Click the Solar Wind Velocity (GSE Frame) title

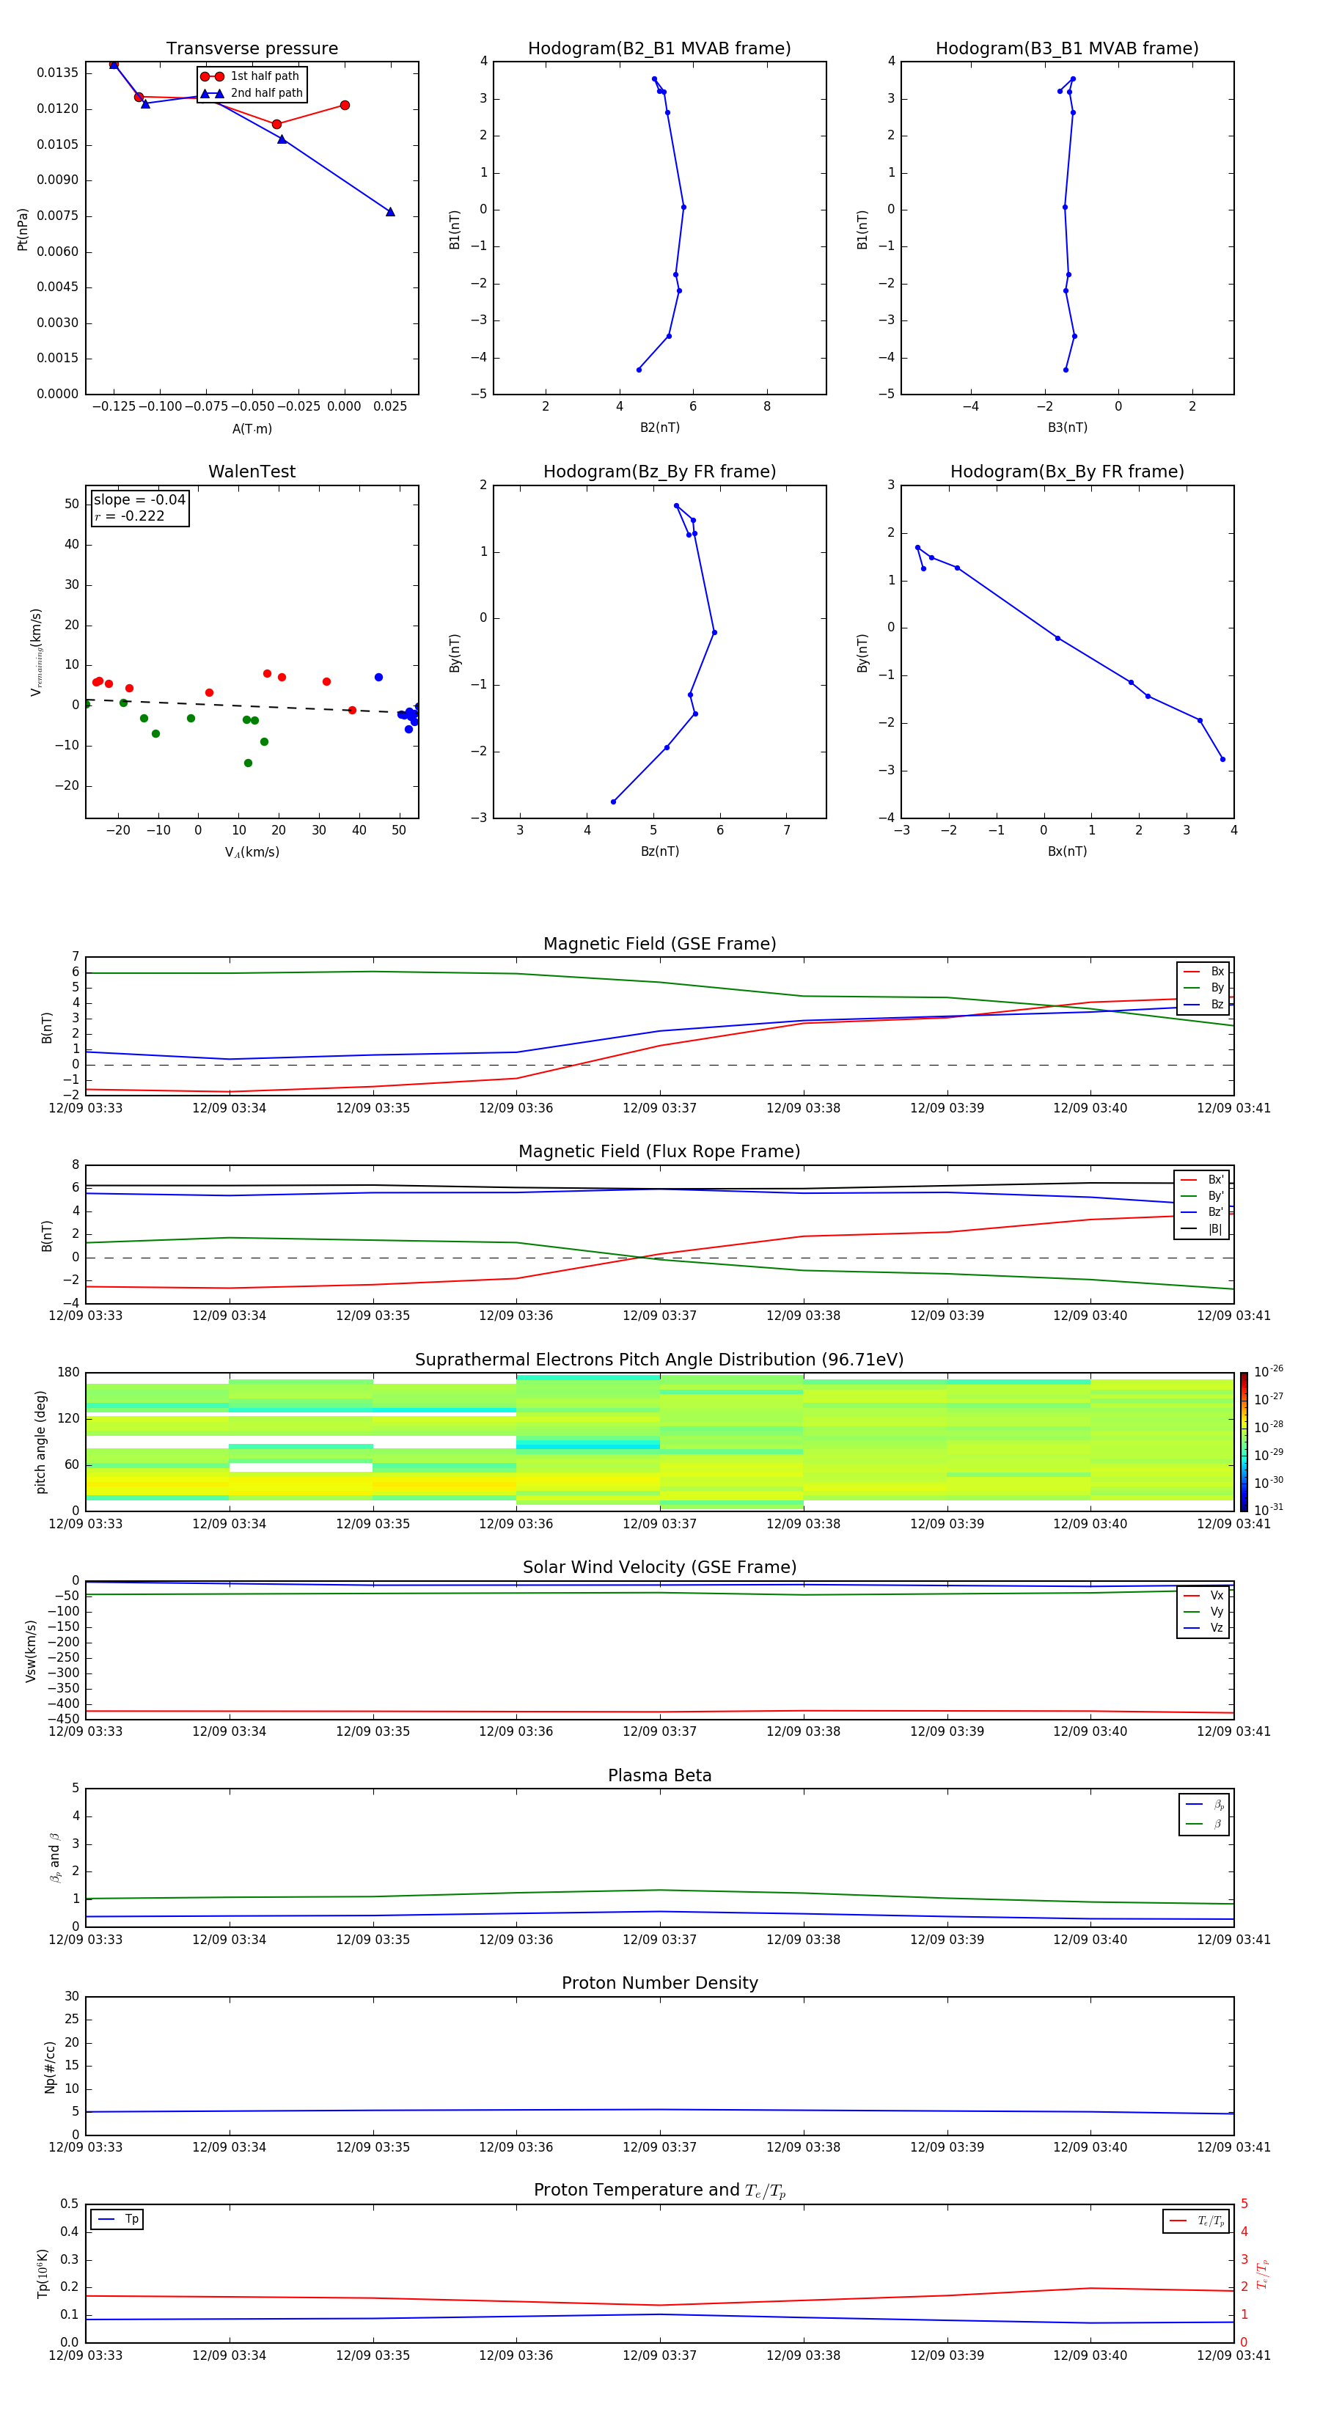point(659,1567)
